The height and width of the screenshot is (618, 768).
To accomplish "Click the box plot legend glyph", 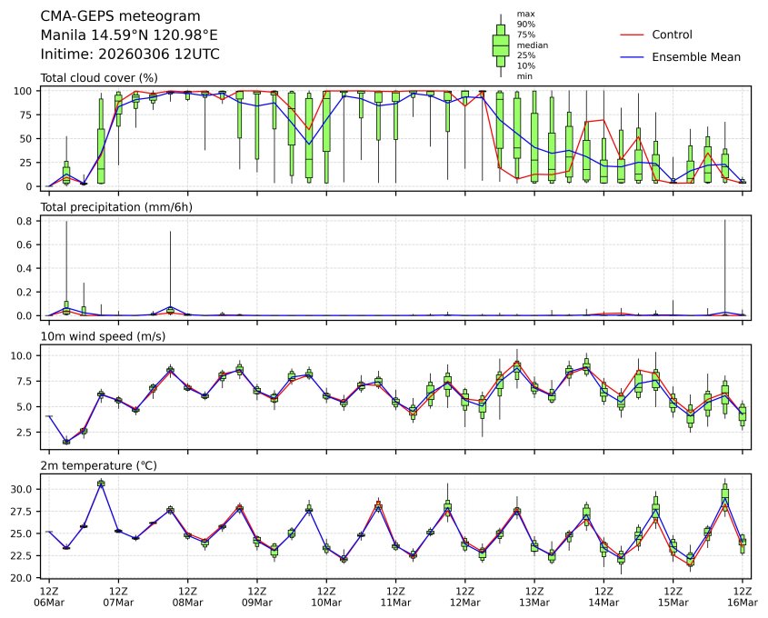I will click(x=500, y=45).
